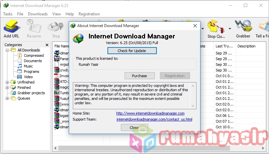Close the About dialog with X

pos(195,26)
